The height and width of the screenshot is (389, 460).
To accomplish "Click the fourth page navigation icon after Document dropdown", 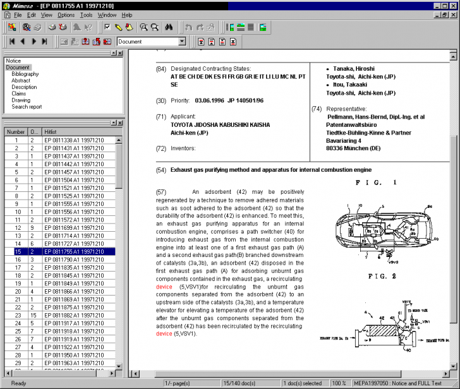I will (x=233, y=42).
